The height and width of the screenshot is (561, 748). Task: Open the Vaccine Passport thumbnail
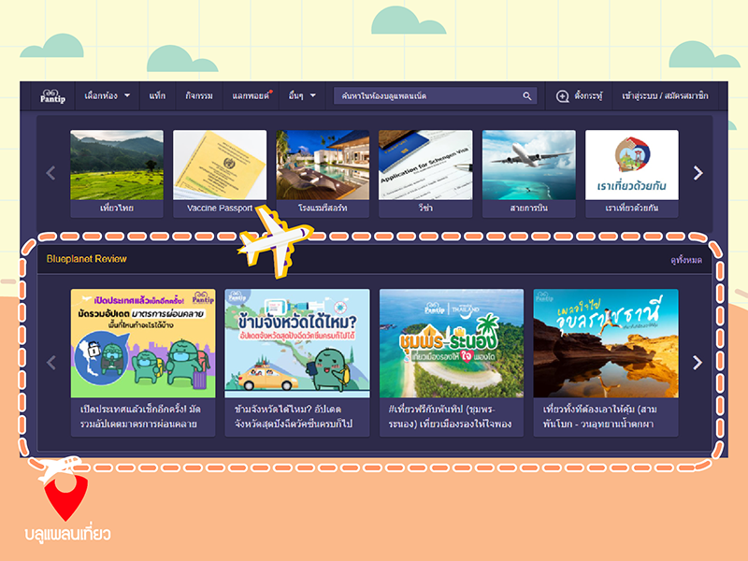[220, 165]
